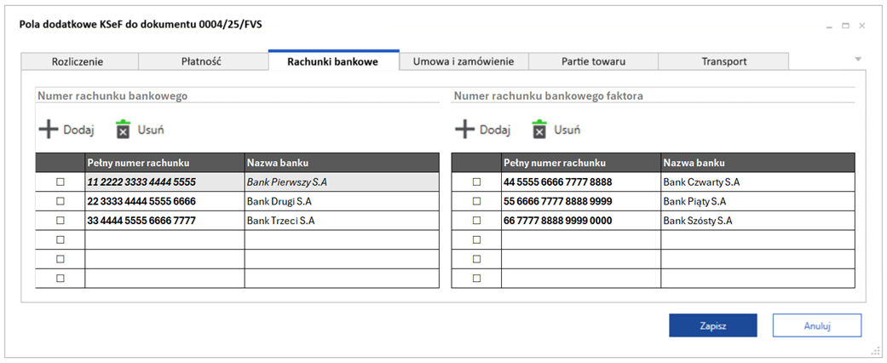The height and width of the screenshot is (363, 887).
Task: Click the plus Dodaj icon for factor accounts
Action: [x=464, y=130]
